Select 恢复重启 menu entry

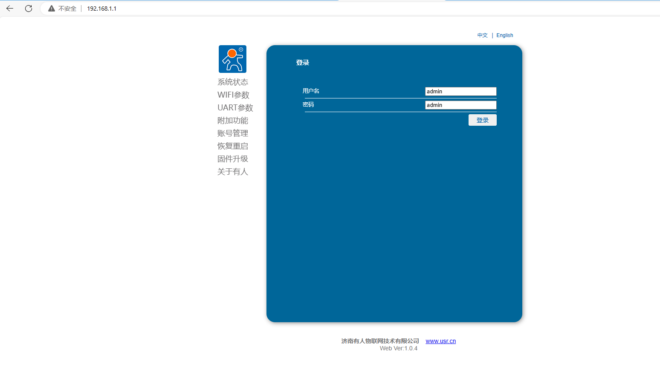coord(232,146)
